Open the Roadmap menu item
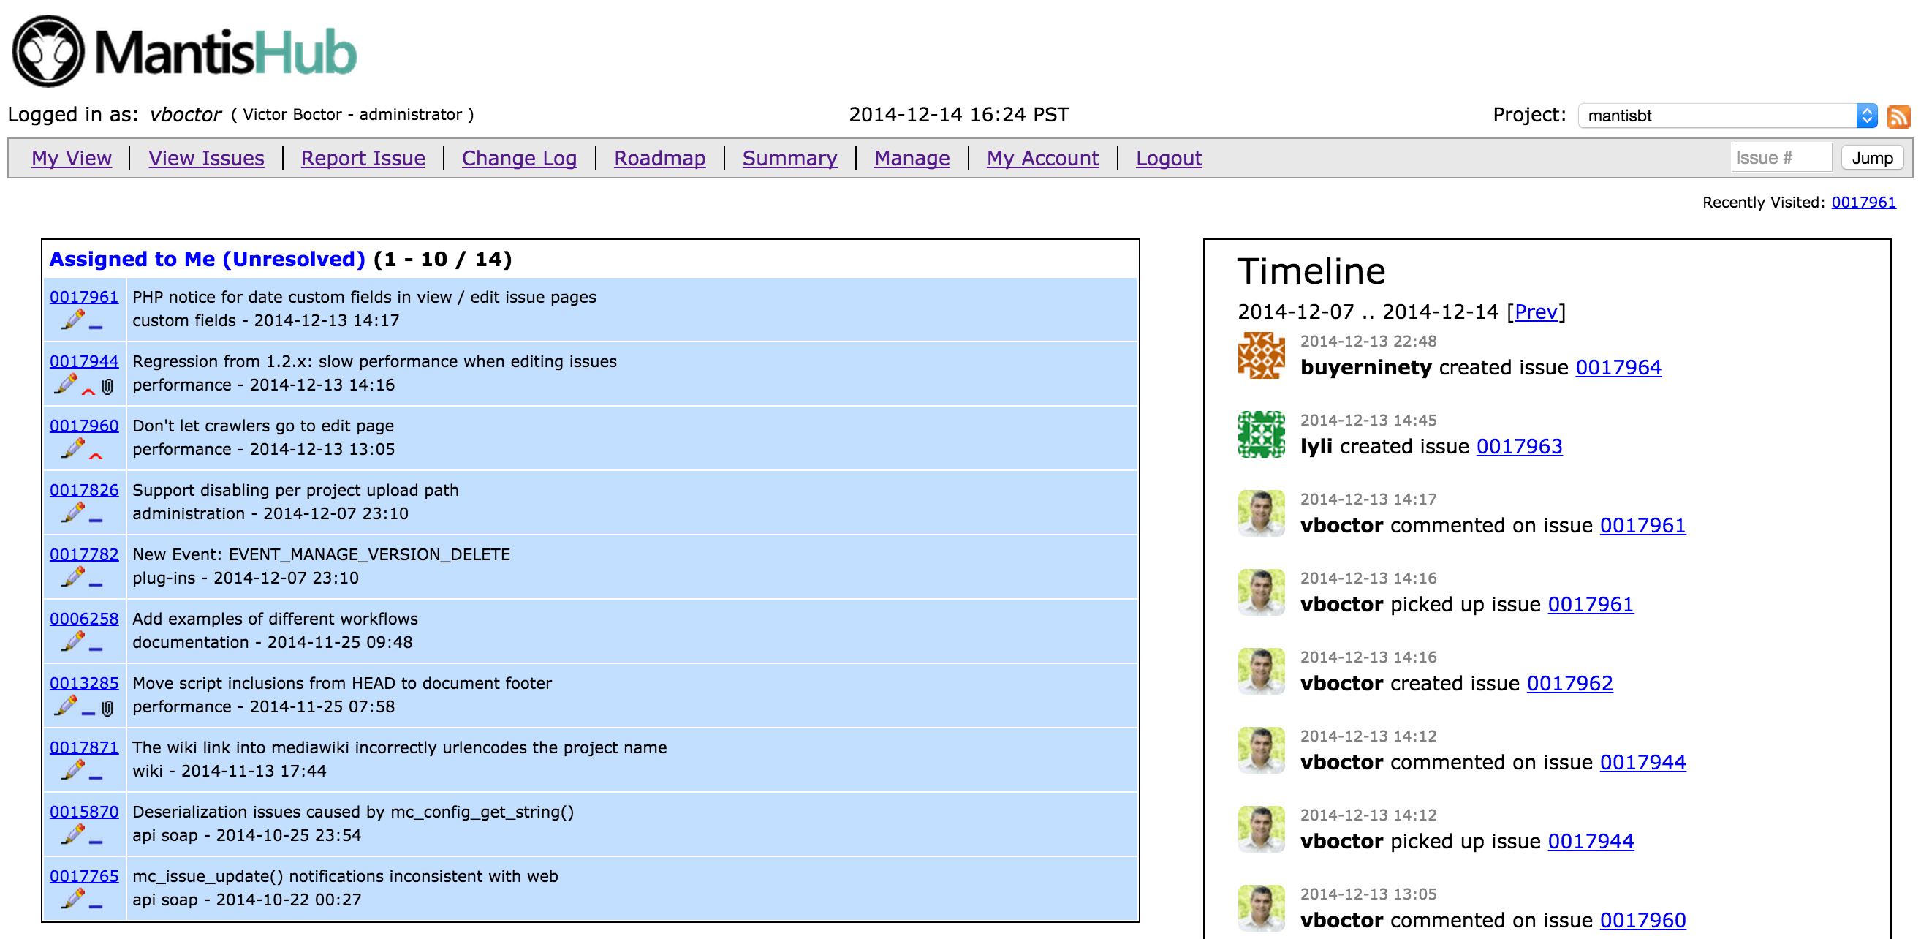Viewport: 1921px width, 939px height. [660, 158]
